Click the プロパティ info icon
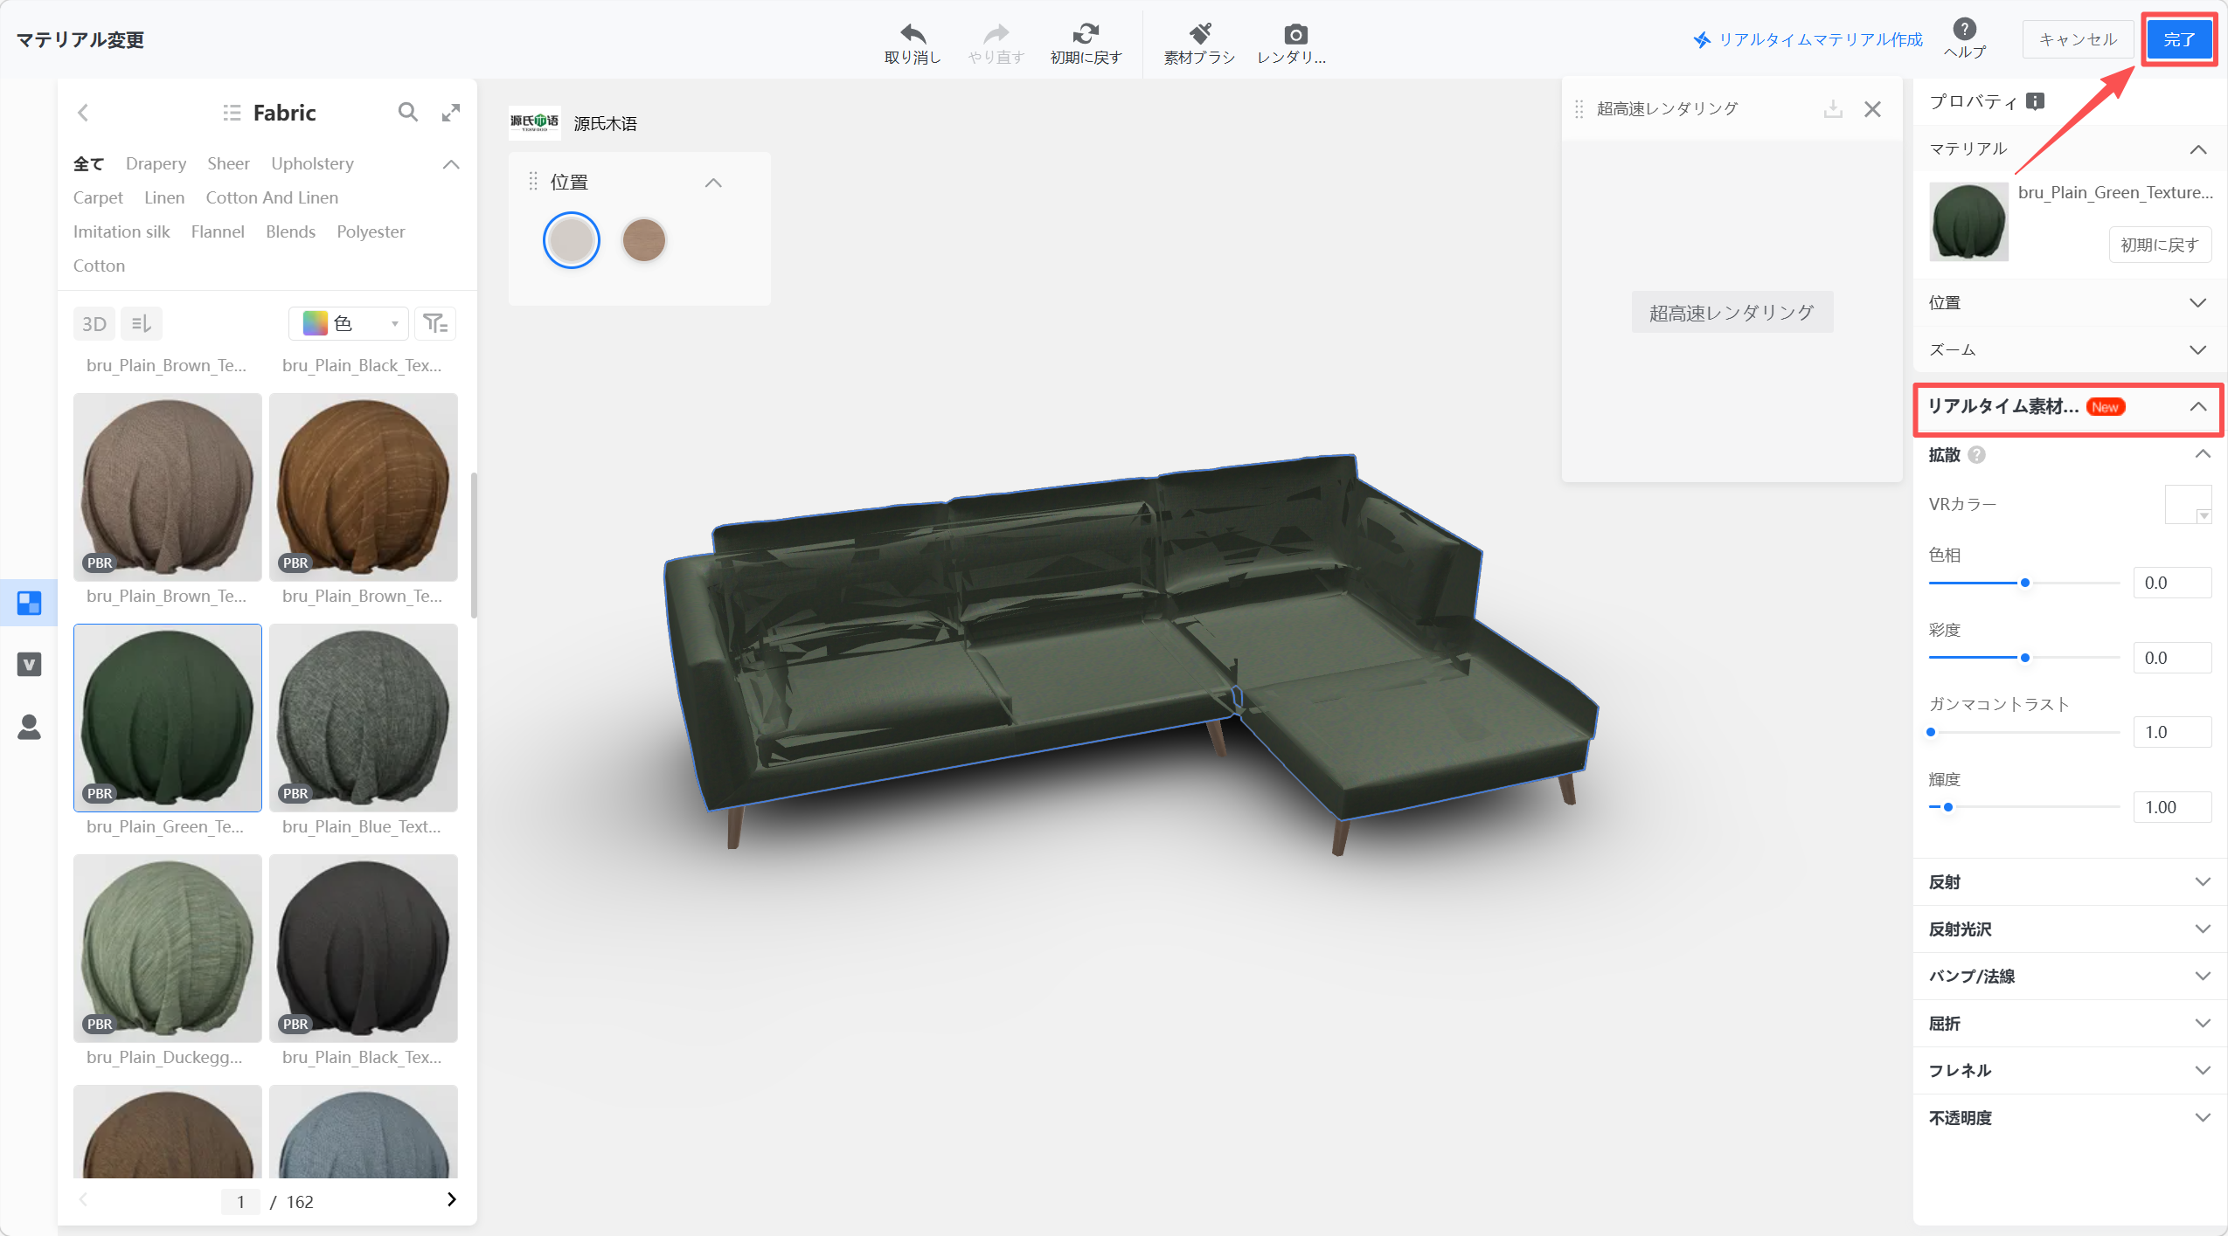2228x1236 pixels. [2035, 101]
